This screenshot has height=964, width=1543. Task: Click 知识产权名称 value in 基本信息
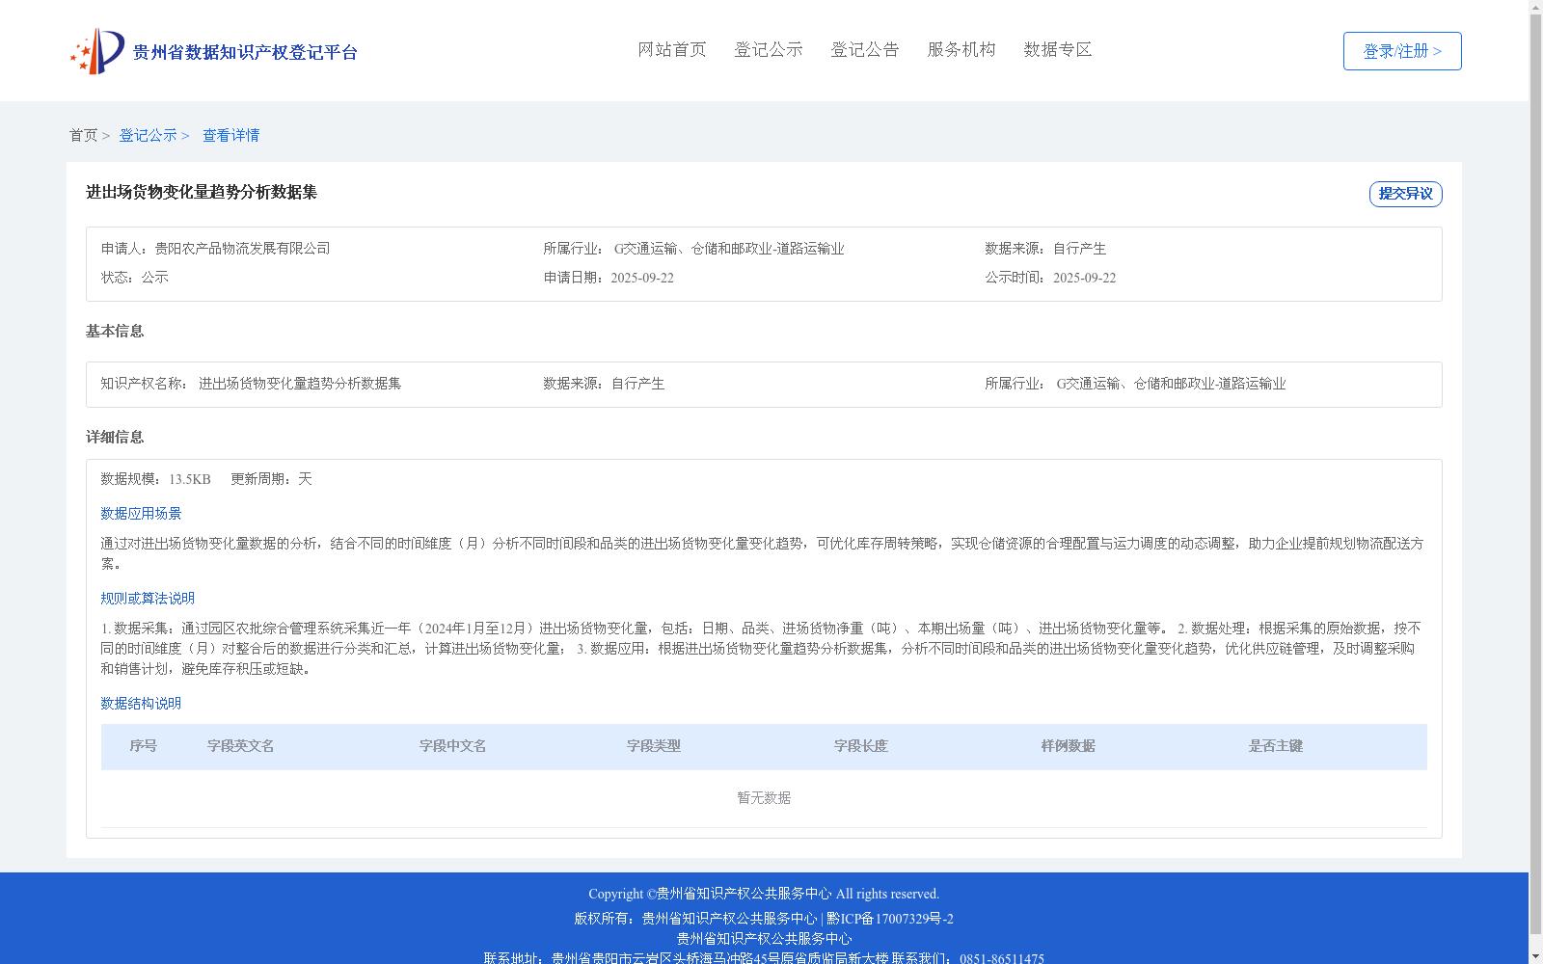(x=300, y=384)
